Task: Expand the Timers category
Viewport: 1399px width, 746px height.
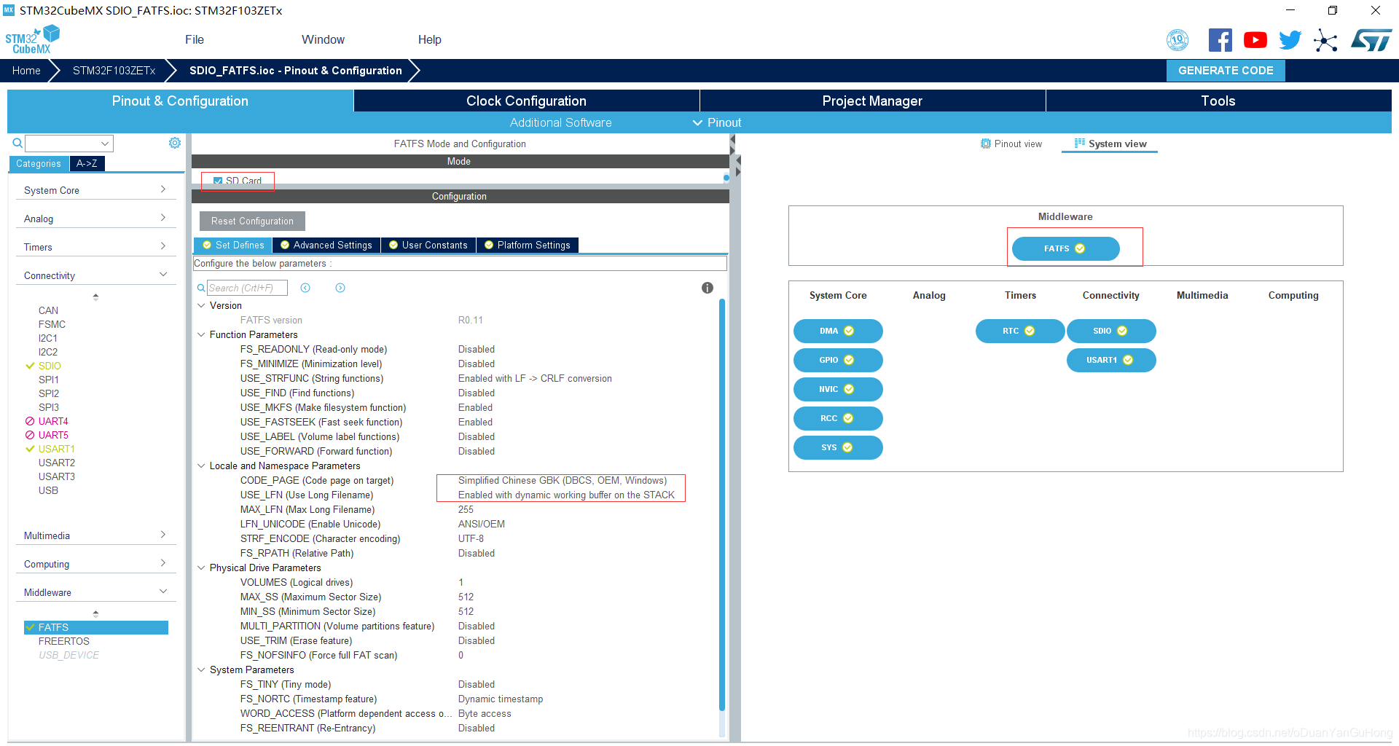Action: 95,247
